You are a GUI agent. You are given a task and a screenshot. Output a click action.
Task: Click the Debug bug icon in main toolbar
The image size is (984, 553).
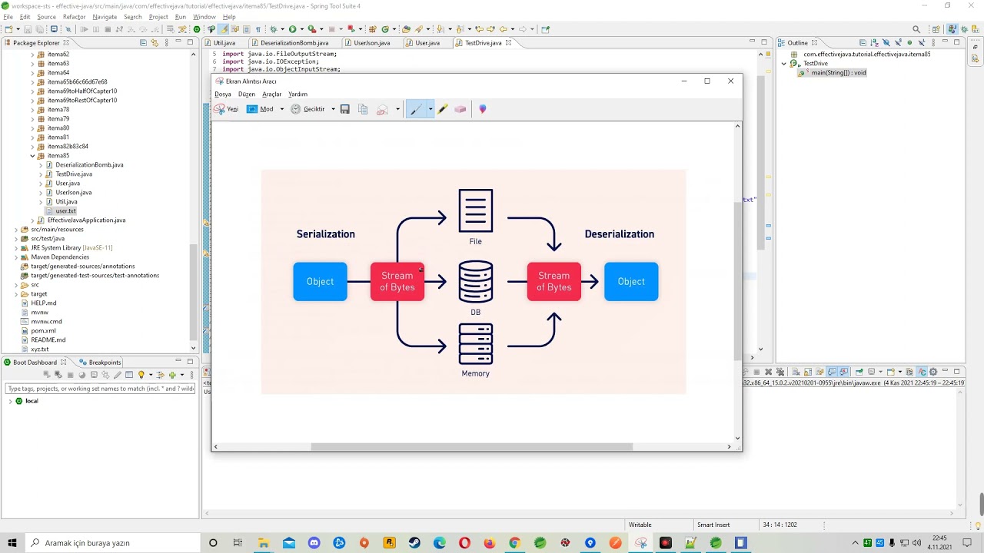click(273, 29)
